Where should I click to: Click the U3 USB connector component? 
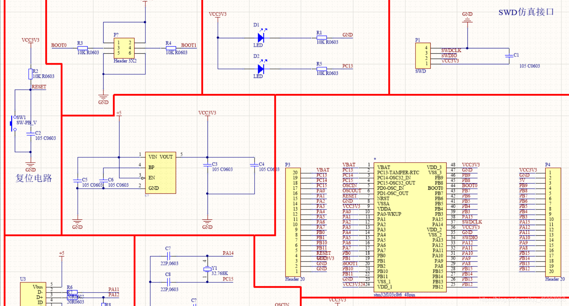tap(33, 294)
